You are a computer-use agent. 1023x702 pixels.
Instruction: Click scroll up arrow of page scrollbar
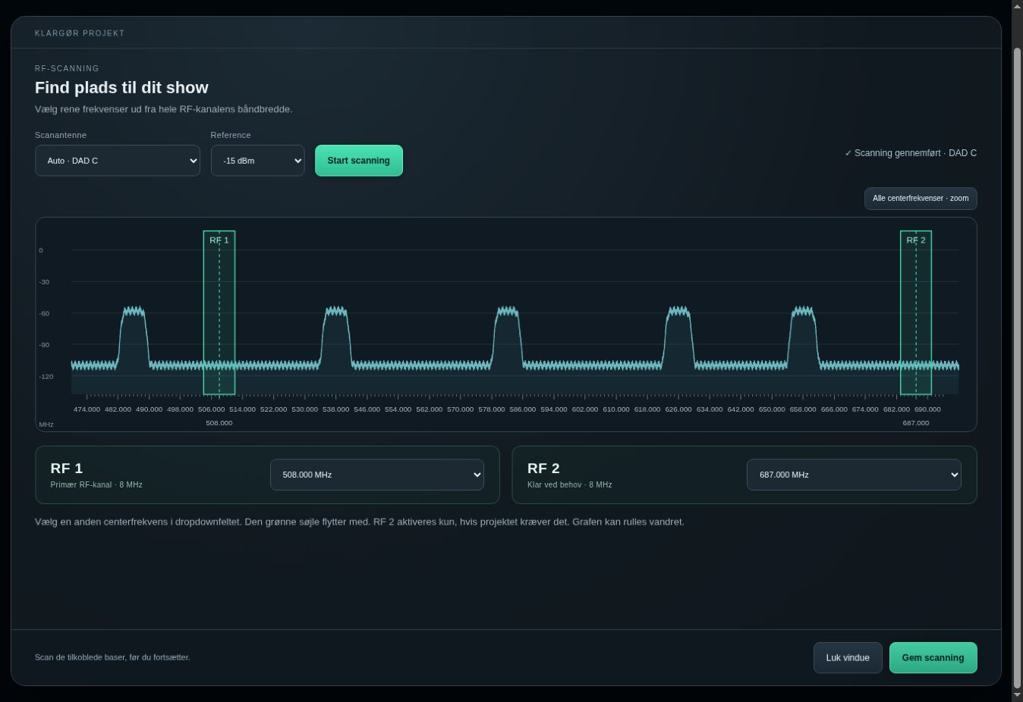(x=1018, y=6)
